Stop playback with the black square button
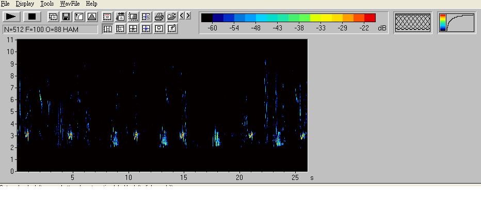The height and width of the screenshot is (198, 481). pos(32,16)
